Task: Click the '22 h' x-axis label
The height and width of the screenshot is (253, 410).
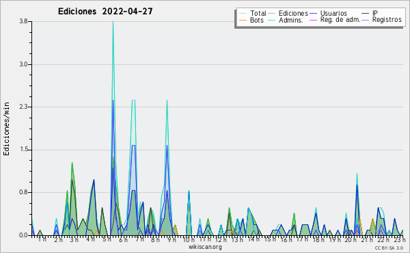Action: coord(384,239)
